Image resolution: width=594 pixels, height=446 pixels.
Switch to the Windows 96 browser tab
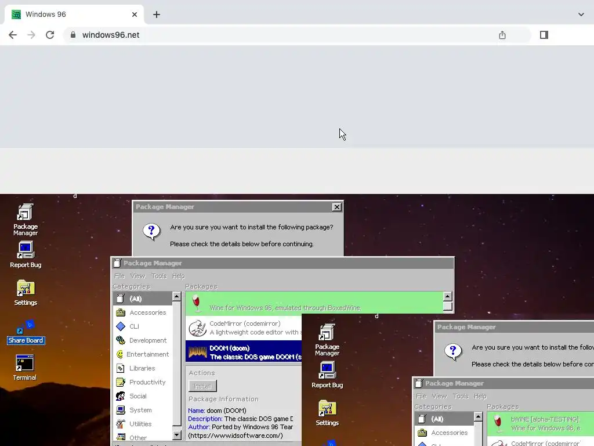pyautogui.click(x=74, y=15)
